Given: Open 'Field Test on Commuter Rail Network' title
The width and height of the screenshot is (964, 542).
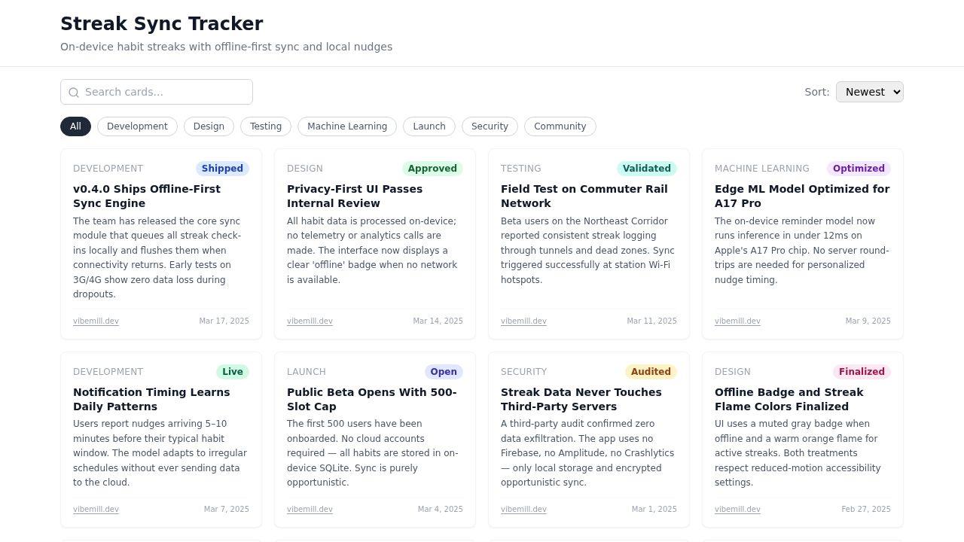Looking at the screenshot, I should click(584, 196).
